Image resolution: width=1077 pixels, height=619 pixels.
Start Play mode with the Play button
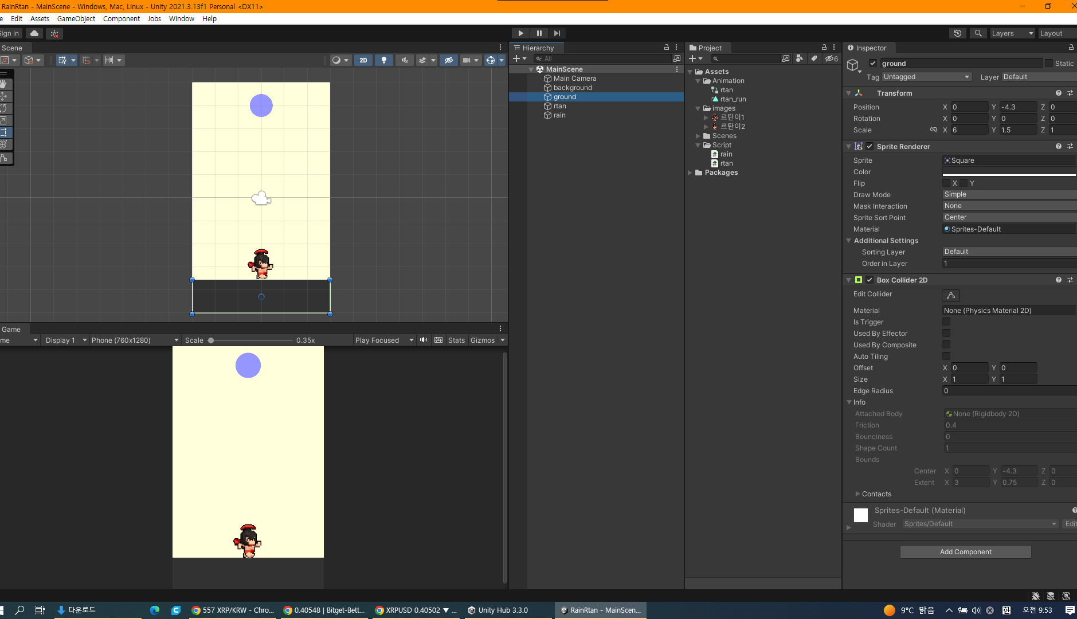pos(520,33)
